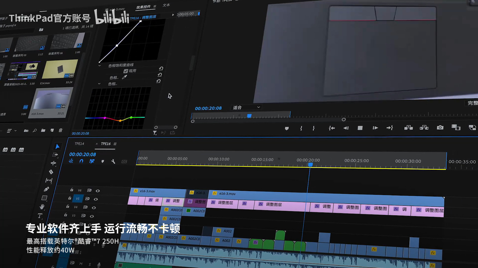
Task: Expand Effect Controls timeline view arrow
Action: 173,15
